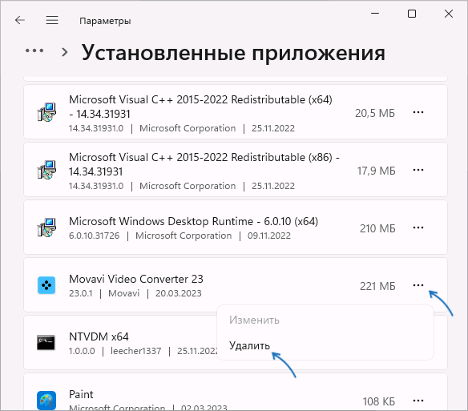The image size is (468, 411).
Task: Click the 108 КБ size value
Action: coord(379,401)
